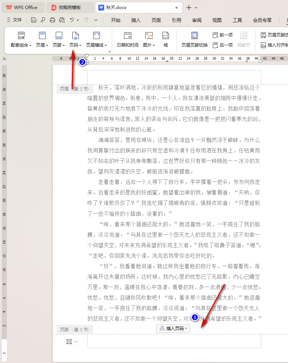288x363 pixels.
Task: Insert a 图片 picture into header
Action: click(x=149, y=39)
